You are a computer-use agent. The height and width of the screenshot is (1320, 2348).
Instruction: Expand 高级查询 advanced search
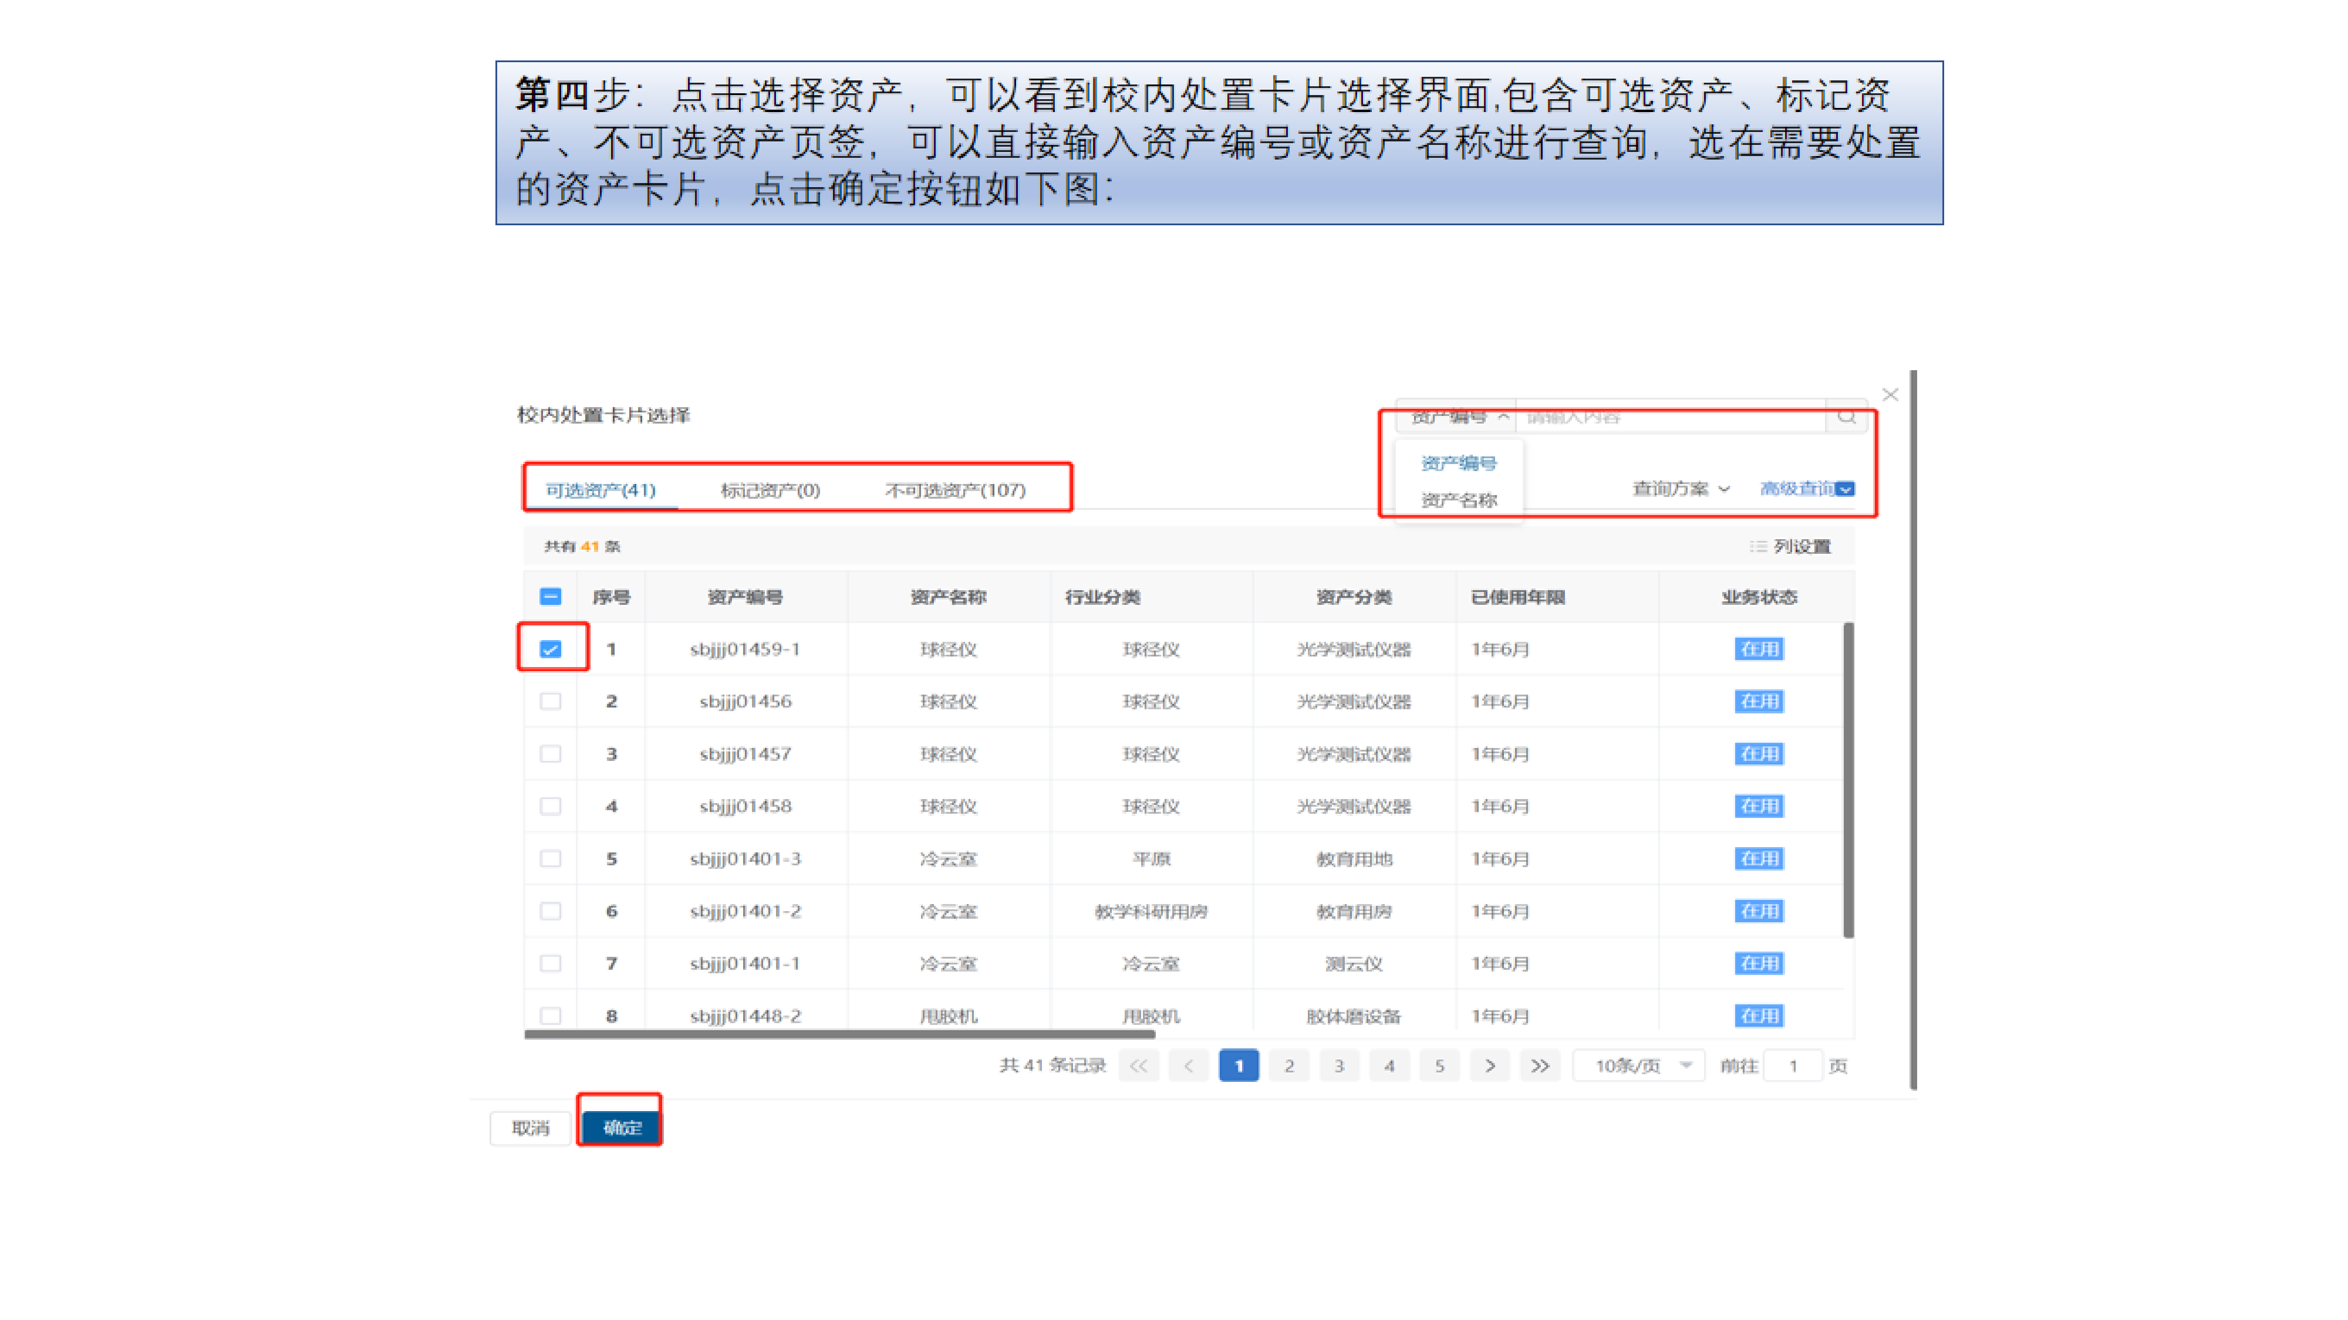(x=1806, y=488)
